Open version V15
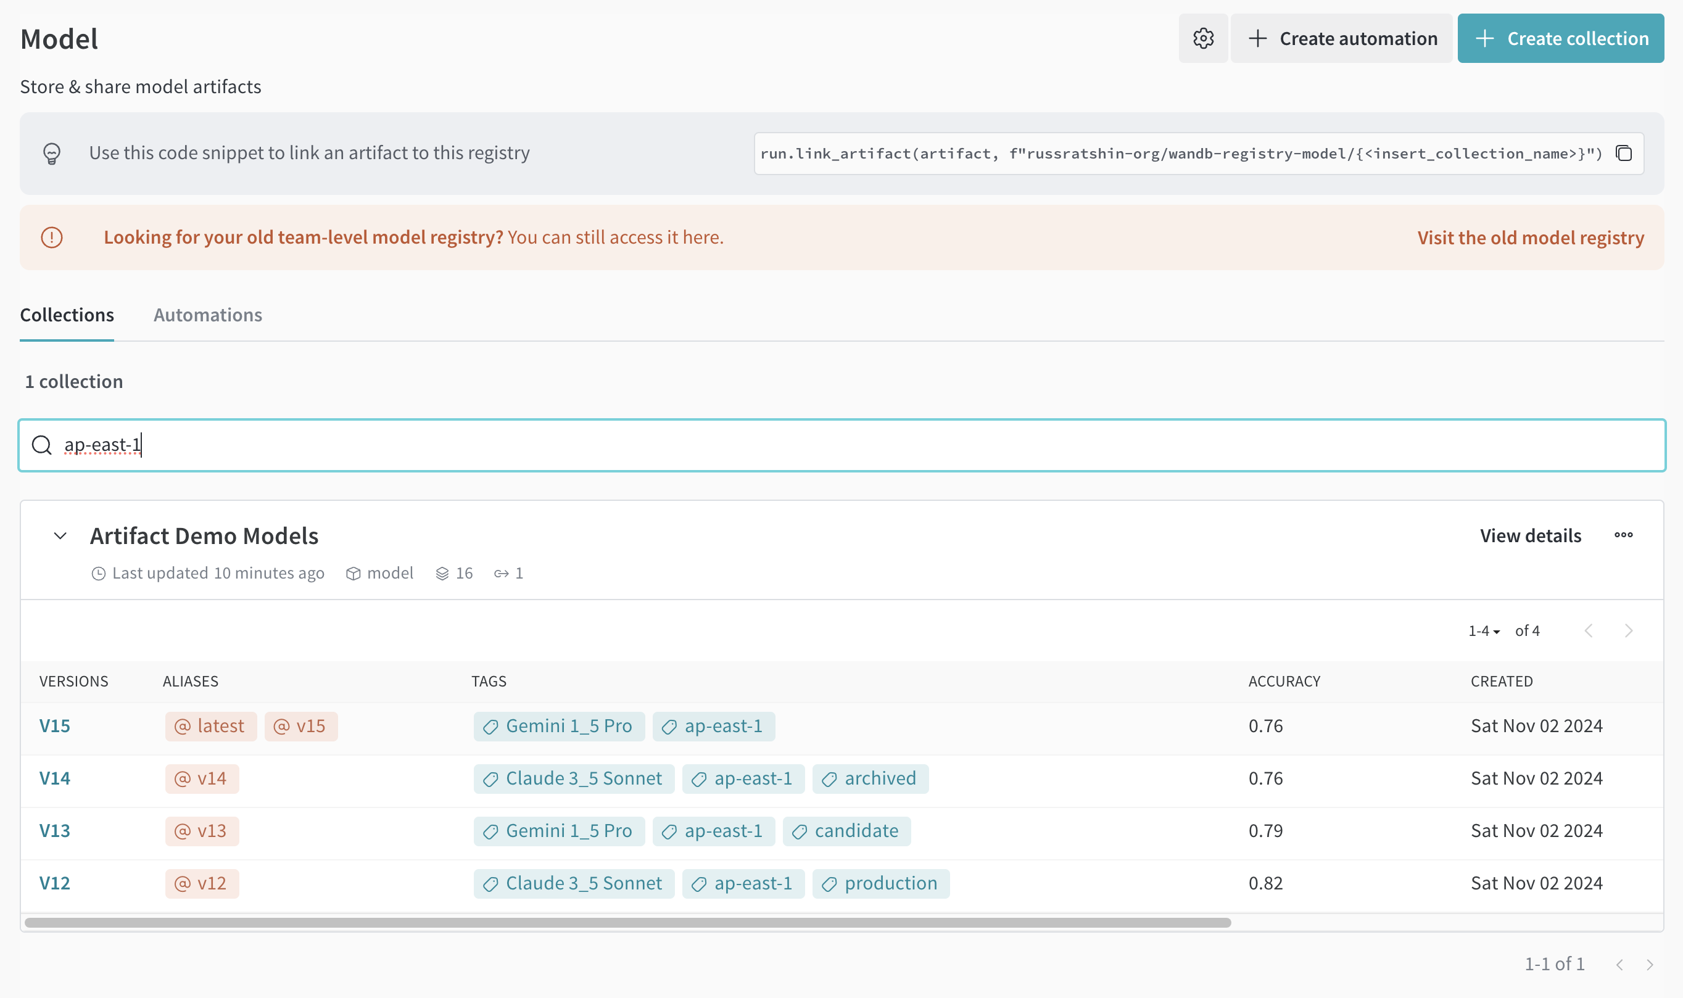The width and height of the screenshot is (1683, 998). coord(54,727)
